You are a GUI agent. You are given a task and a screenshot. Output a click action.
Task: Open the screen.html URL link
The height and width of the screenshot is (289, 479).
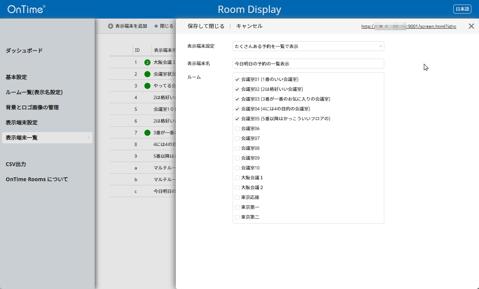coord(409,26)
